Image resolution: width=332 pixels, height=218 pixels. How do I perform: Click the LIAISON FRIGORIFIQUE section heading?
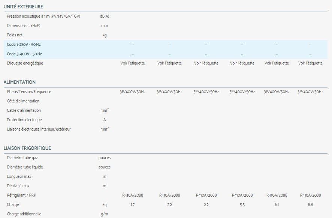coord(27,148)
